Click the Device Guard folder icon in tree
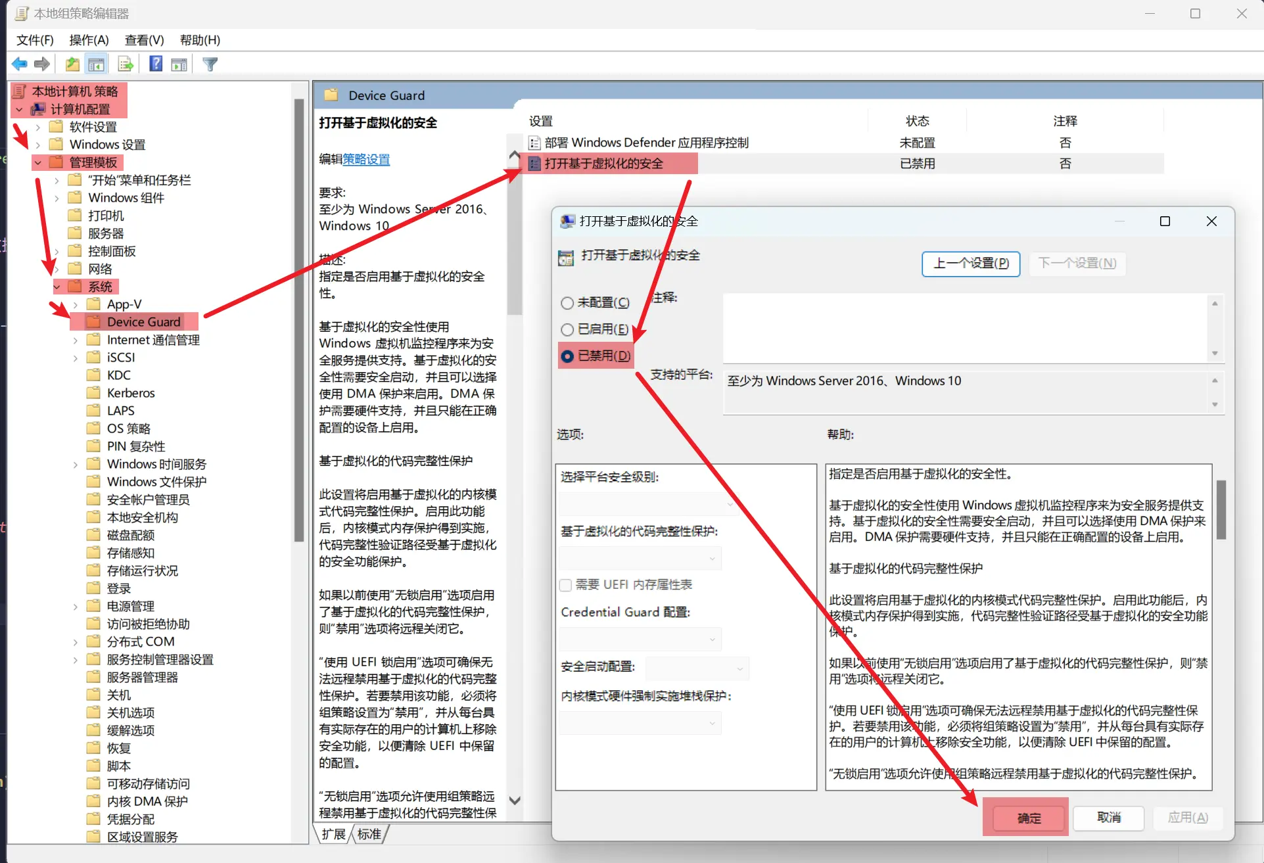This screenshot has height=863, width=1264. (94, 321)
